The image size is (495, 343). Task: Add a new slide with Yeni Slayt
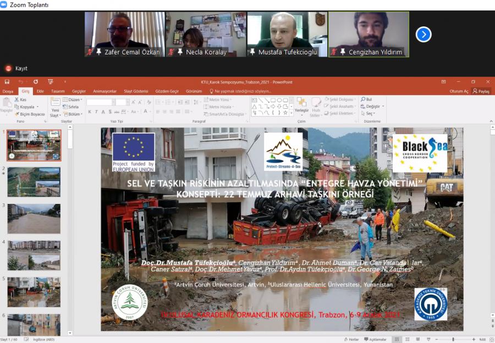(55, 107)
